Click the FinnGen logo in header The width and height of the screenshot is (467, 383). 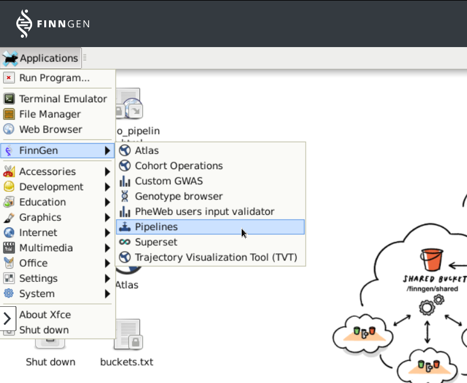[53, 24]
